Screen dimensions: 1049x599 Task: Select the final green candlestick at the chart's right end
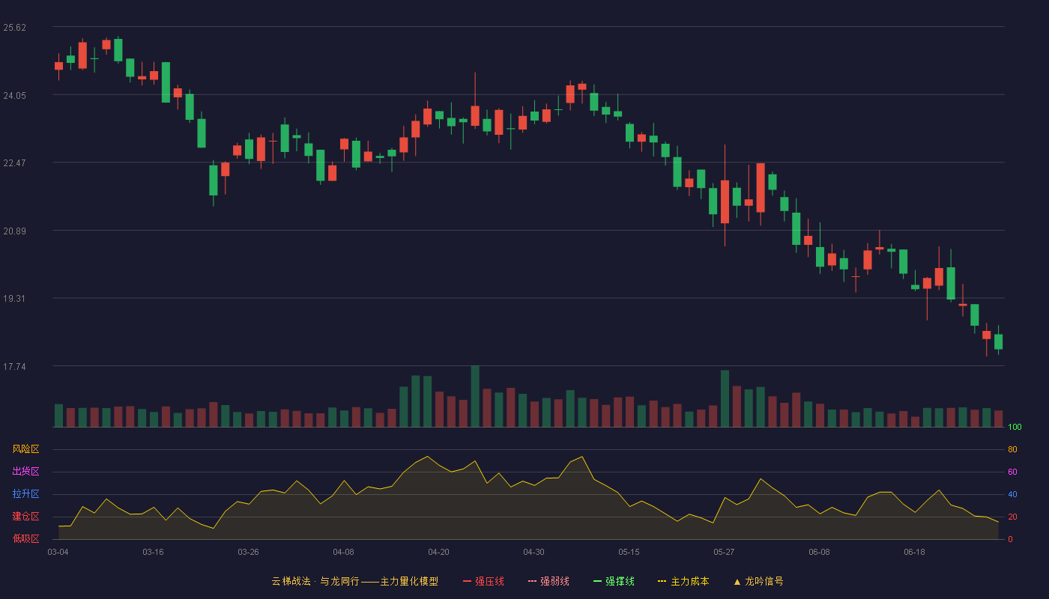(998, 341)
